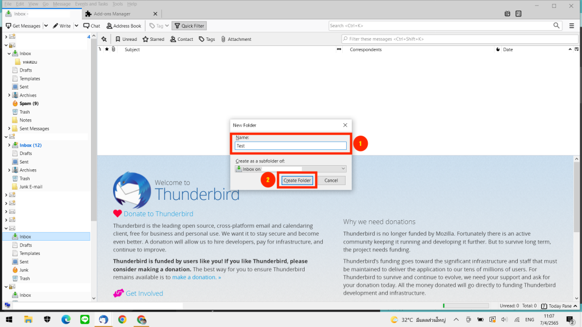Viewport: 582px width, 327px height.
Task: Click the Create Folder button
Action: (297, 181)
